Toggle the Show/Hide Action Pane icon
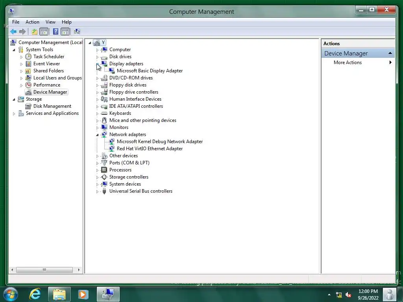The height and width of the screenshot is (302, 403). (65, 31)
